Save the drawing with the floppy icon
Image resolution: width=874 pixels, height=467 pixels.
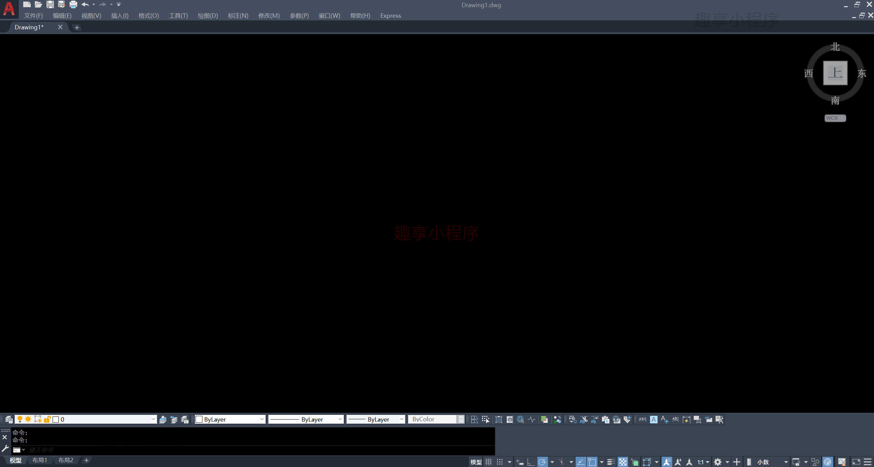(x=50, y=4)
